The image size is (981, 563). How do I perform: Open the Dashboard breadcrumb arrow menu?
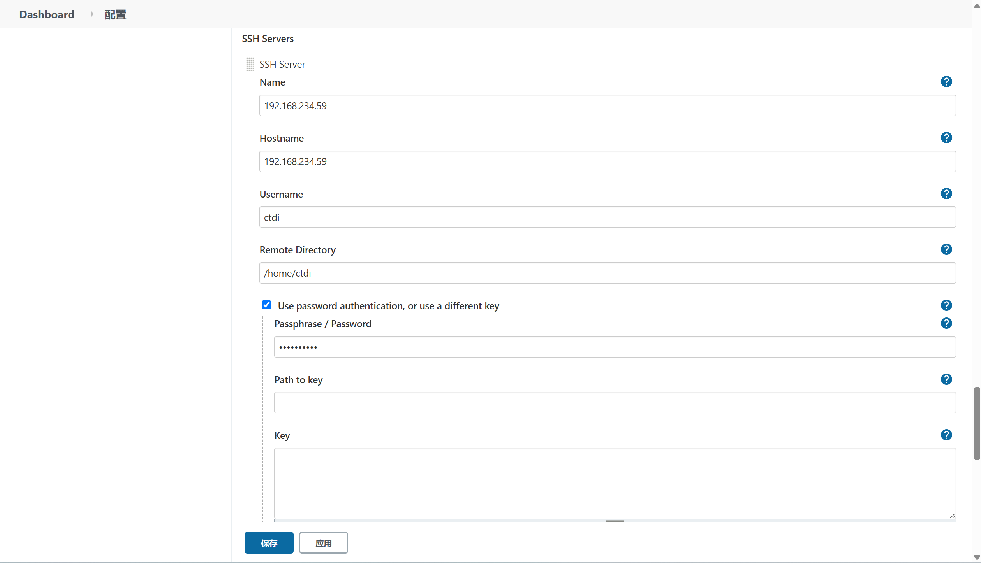click(92, 14)
